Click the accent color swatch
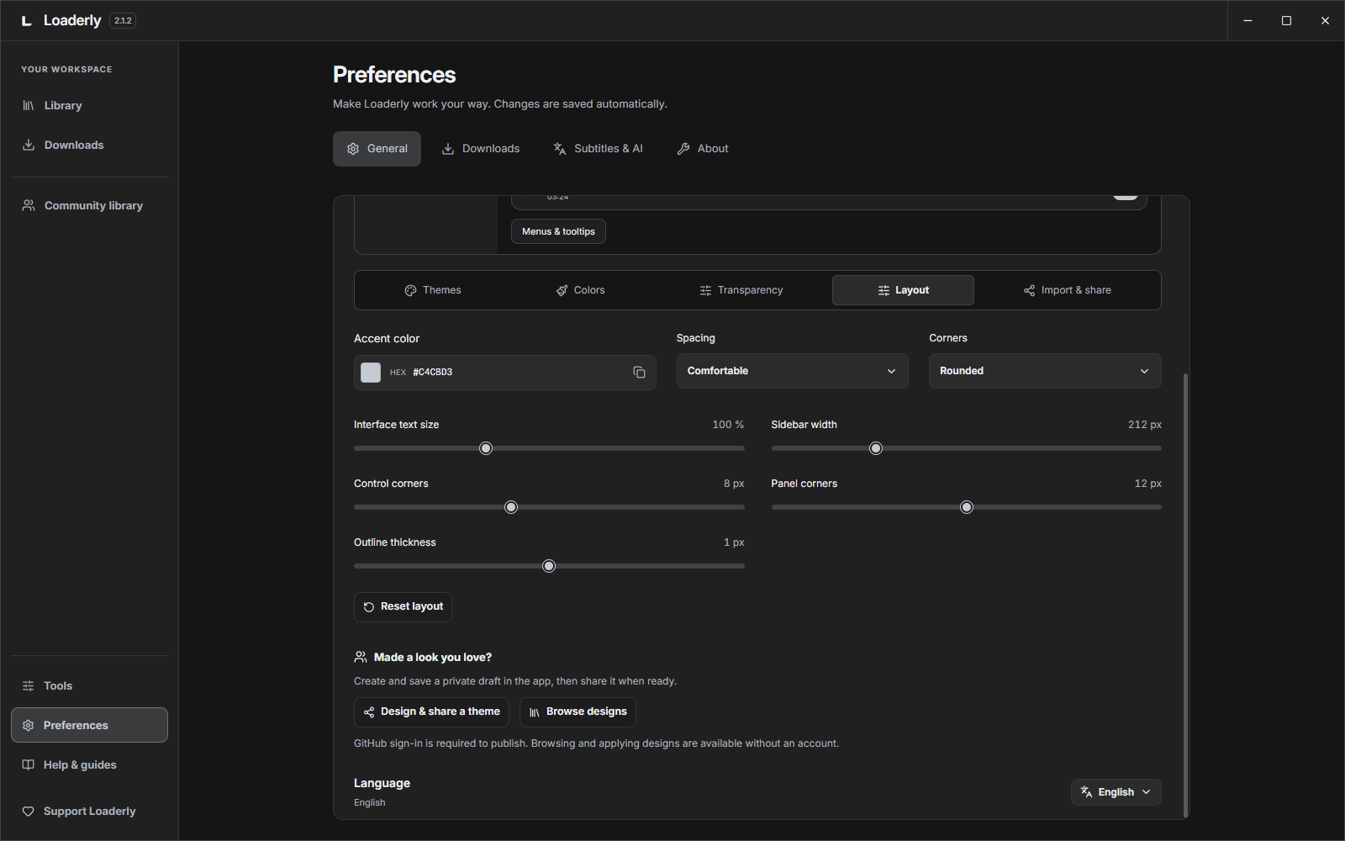Image resolution: width=1345 pixels, height=841 pixels. coord(371,373)
